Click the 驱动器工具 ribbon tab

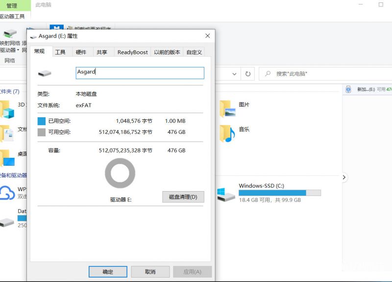pyautogui.click(x=13, y=17)
